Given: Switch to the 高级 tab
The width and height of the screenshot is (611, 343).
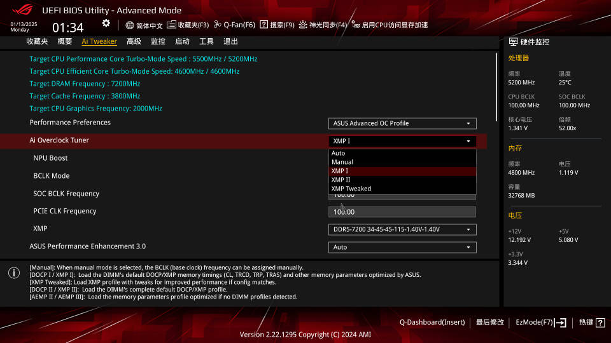Looking at the screenshot, I should click(134, 41).
